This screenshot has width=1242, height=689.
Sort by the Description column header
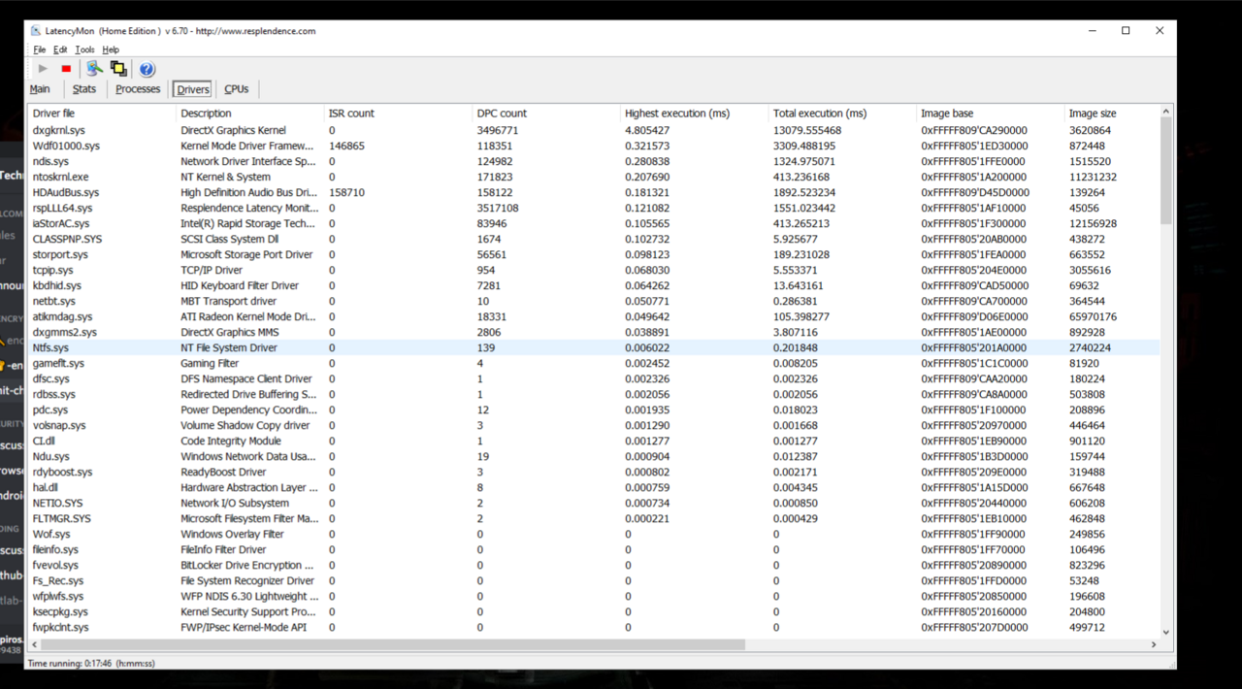point(250,114)
